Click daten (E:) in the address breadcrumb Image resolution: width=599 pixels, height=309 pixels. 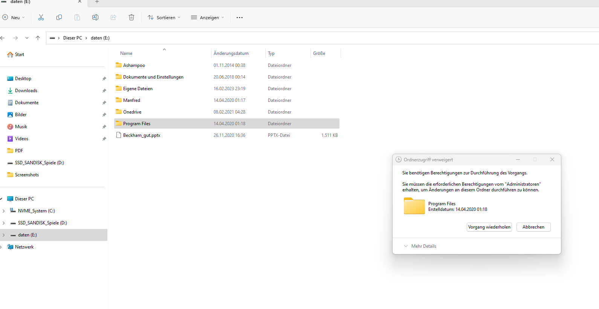[100, 38]
